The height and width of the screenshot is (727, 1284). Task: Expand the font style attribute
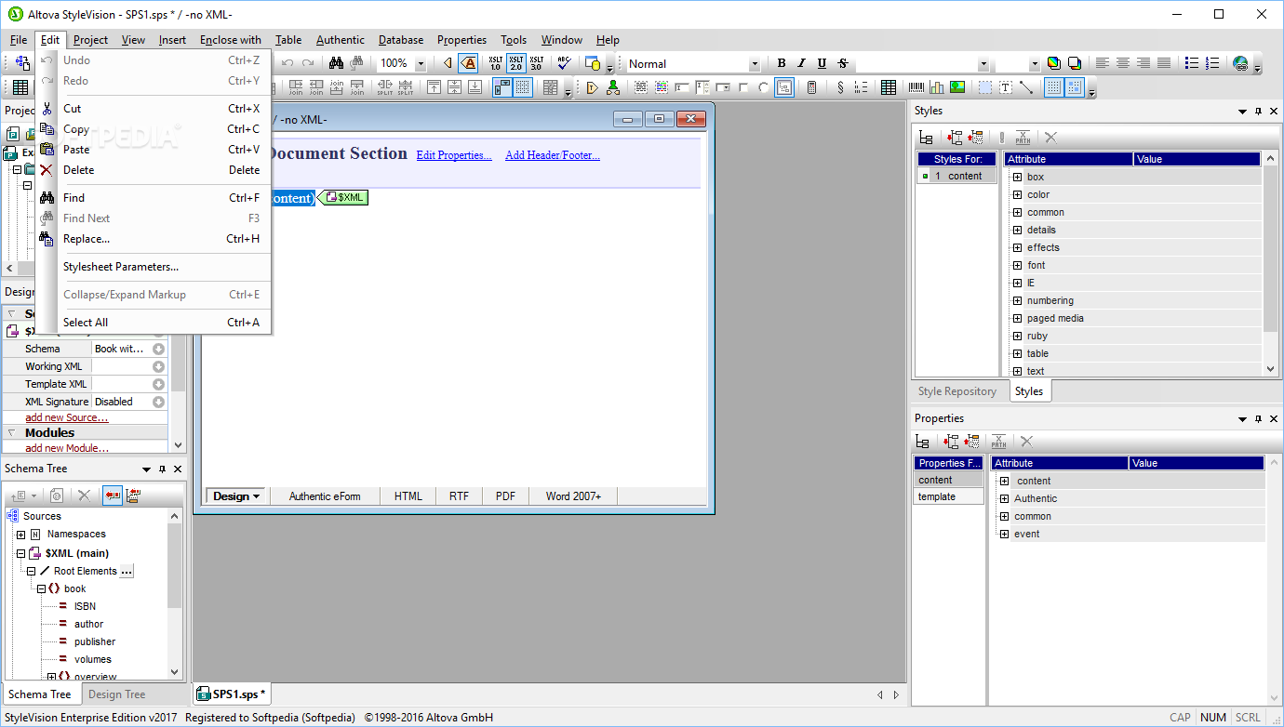tap(1017, 265)
